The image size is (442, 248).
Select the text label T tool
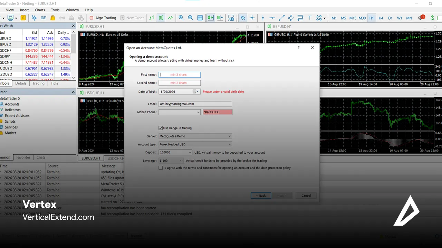coord(310,18)
